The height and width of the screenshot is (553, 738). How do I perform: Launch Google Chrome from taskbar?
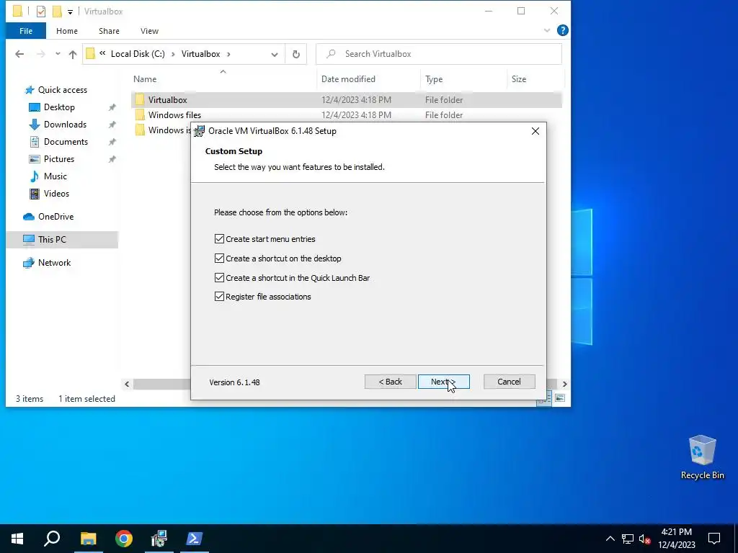(124, 539)
